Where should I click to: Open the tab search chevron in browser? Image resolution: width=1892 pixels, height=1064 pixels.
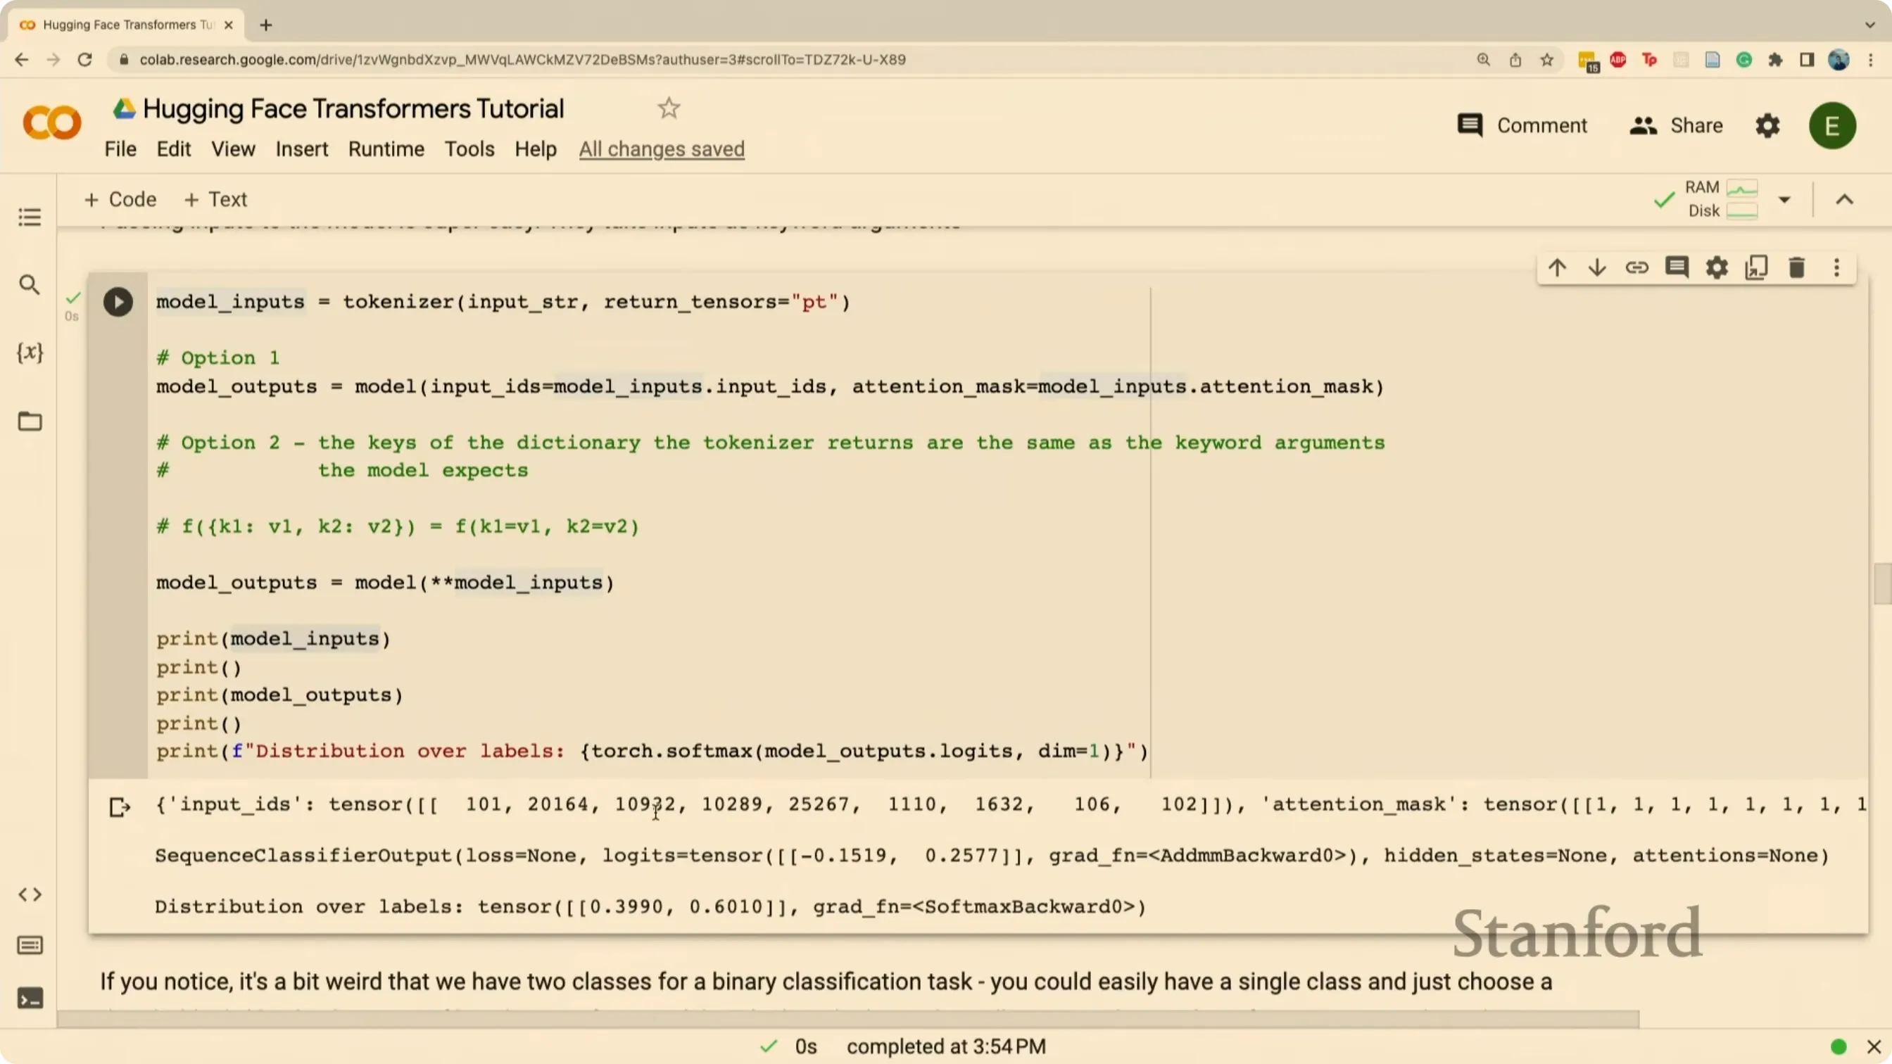[x=1870, y=25]
